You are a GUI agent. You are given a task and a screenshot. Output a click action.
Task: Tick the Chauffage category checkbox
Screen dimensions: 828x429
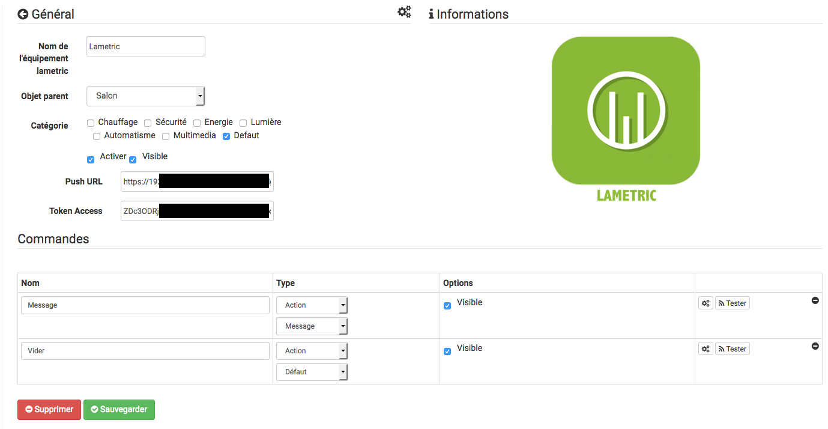[x=91, y=123]
